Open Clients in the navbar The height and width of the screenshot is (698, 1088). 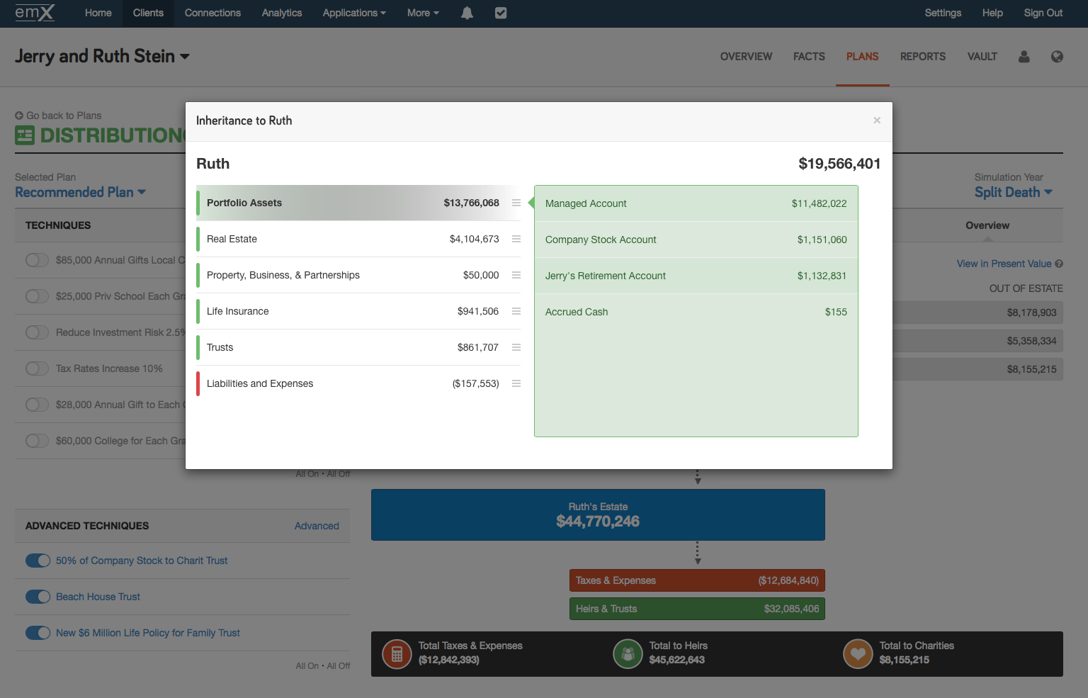pyautogui.click(x=148, y=13)
